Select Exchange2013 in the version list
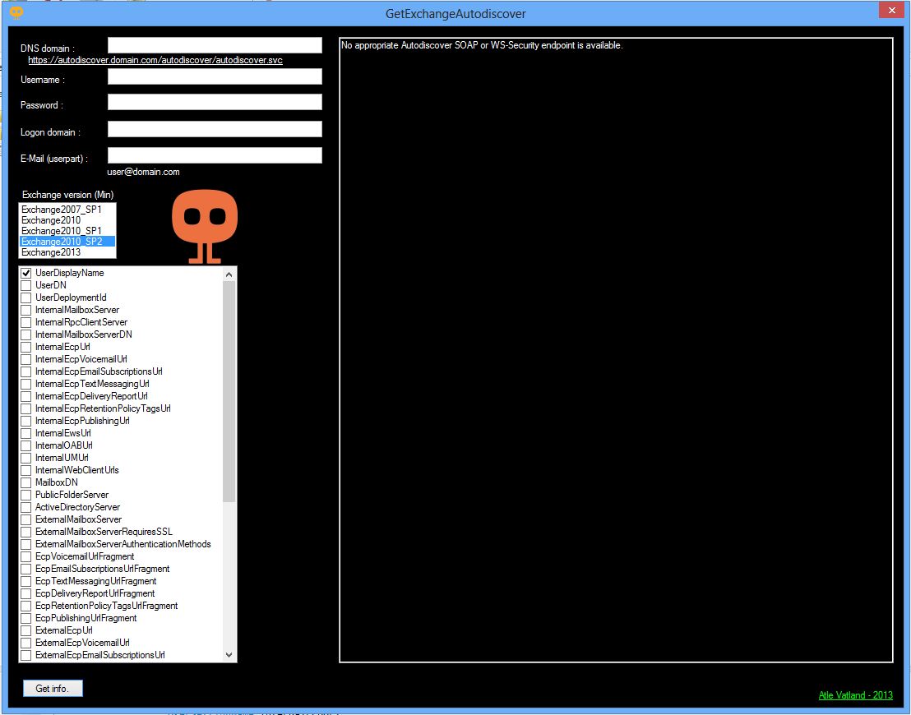The width and height of the screenshot is (911, 715). 51,252
